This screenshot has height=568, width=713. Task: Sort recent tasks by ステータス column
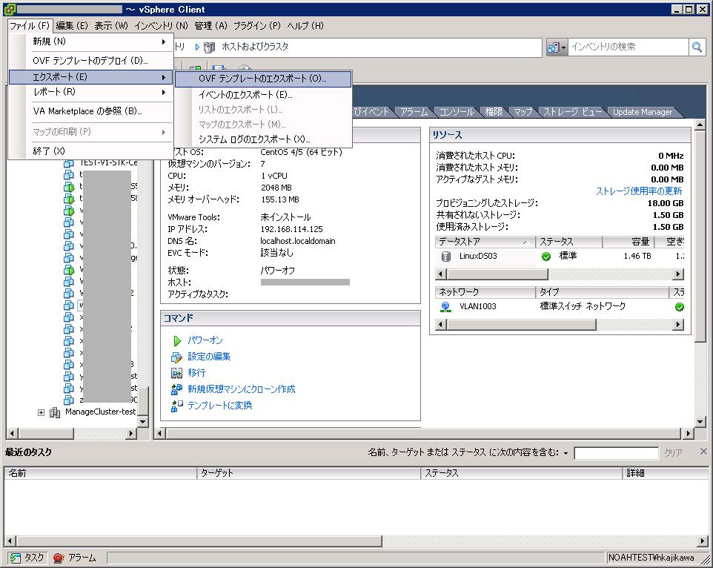[x=521, y=473]
